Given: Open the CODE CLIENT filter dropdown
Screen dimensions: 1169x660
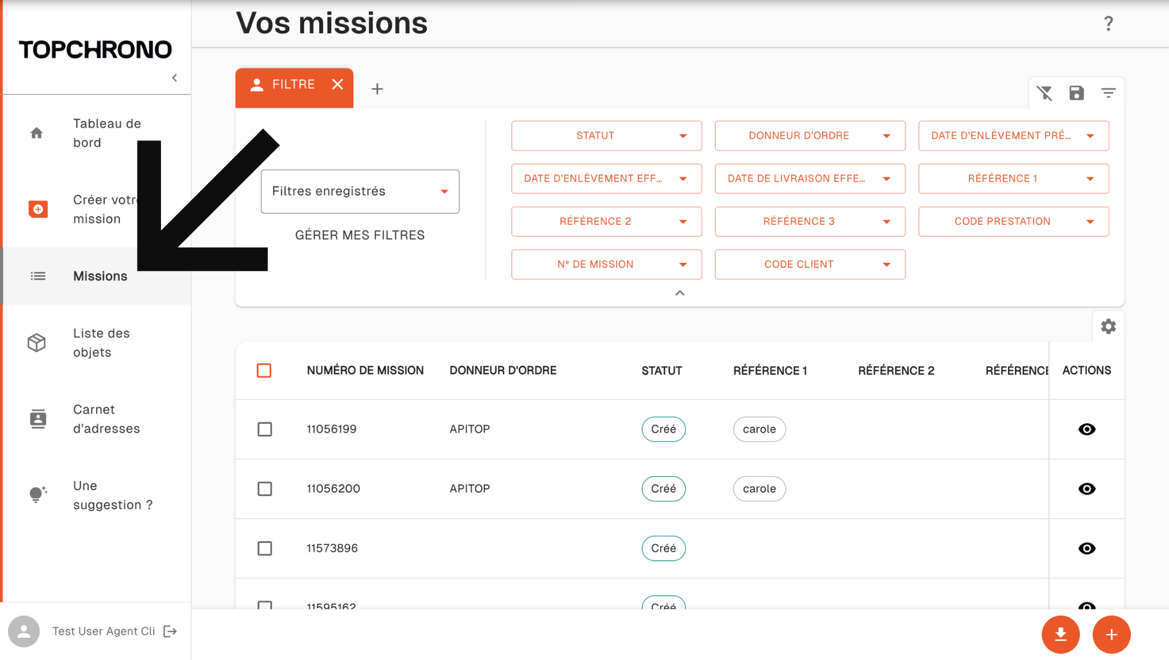Looking at the screenshot, I should (809, 264).
